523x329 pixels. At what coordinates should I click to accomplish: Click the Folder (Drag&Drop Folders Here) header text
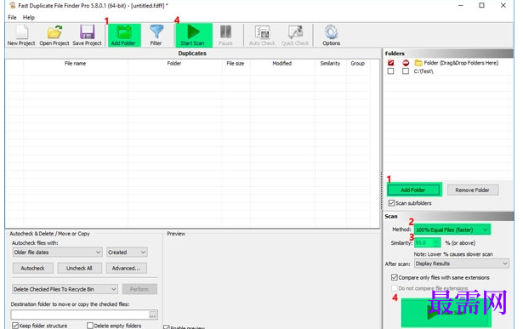point(461,63)
